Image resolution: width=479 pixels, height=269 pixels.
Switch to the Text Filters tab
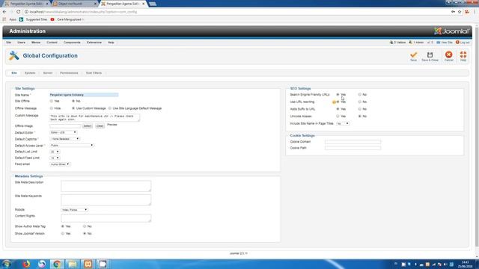94,73
